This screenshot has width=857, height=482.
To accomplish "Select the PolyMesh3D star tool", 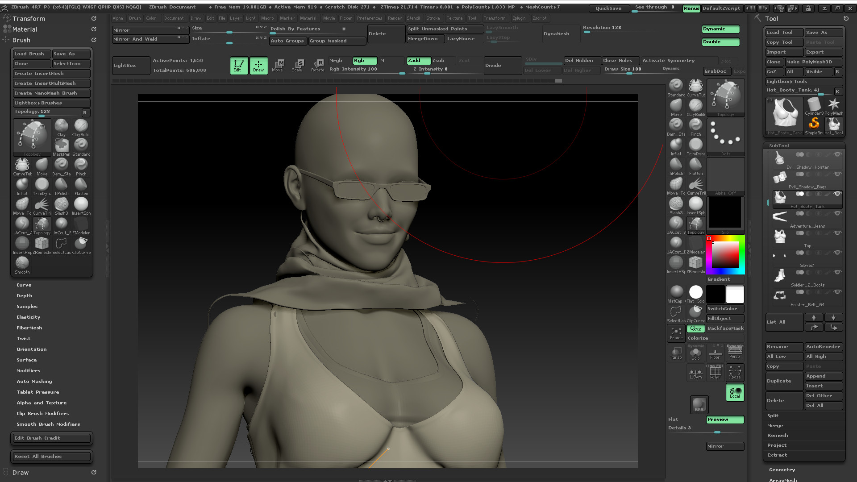I will [x=833, y=107].
